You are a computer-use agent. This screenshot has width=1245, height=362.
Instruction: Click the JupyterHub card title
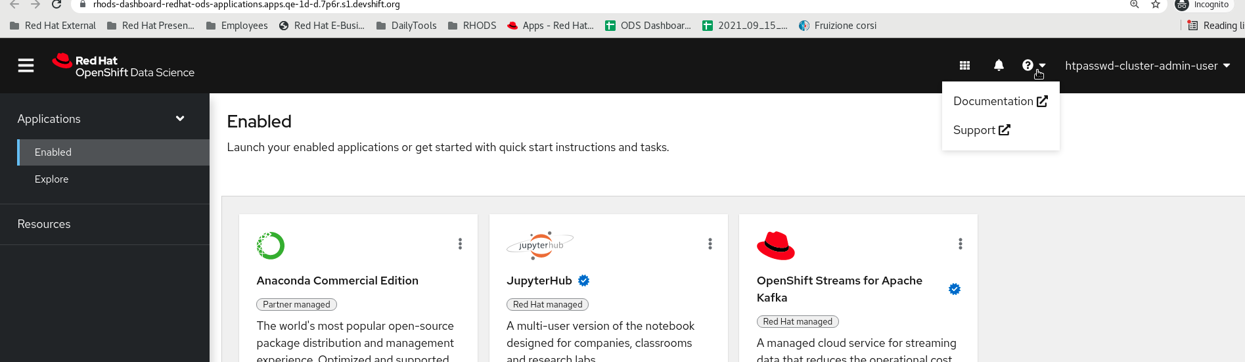pyautogui.click(x=539, y=281)
